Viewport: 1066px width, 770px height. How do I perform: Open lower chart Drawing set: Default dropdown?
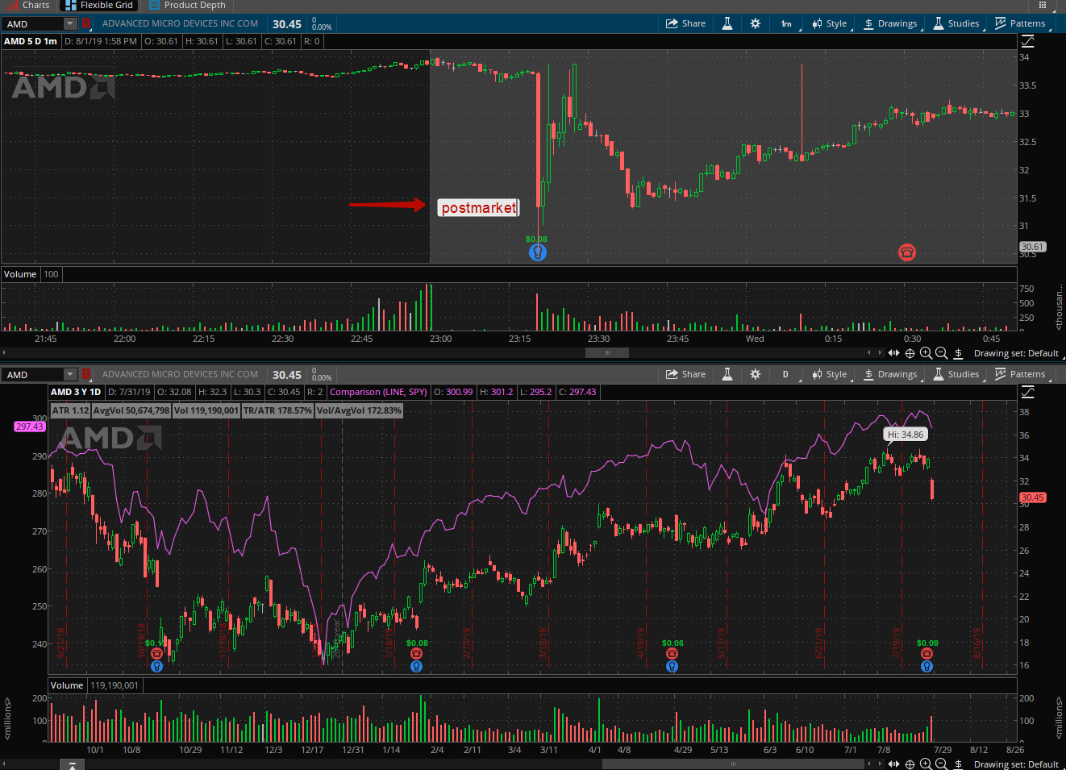point(1018,764)
